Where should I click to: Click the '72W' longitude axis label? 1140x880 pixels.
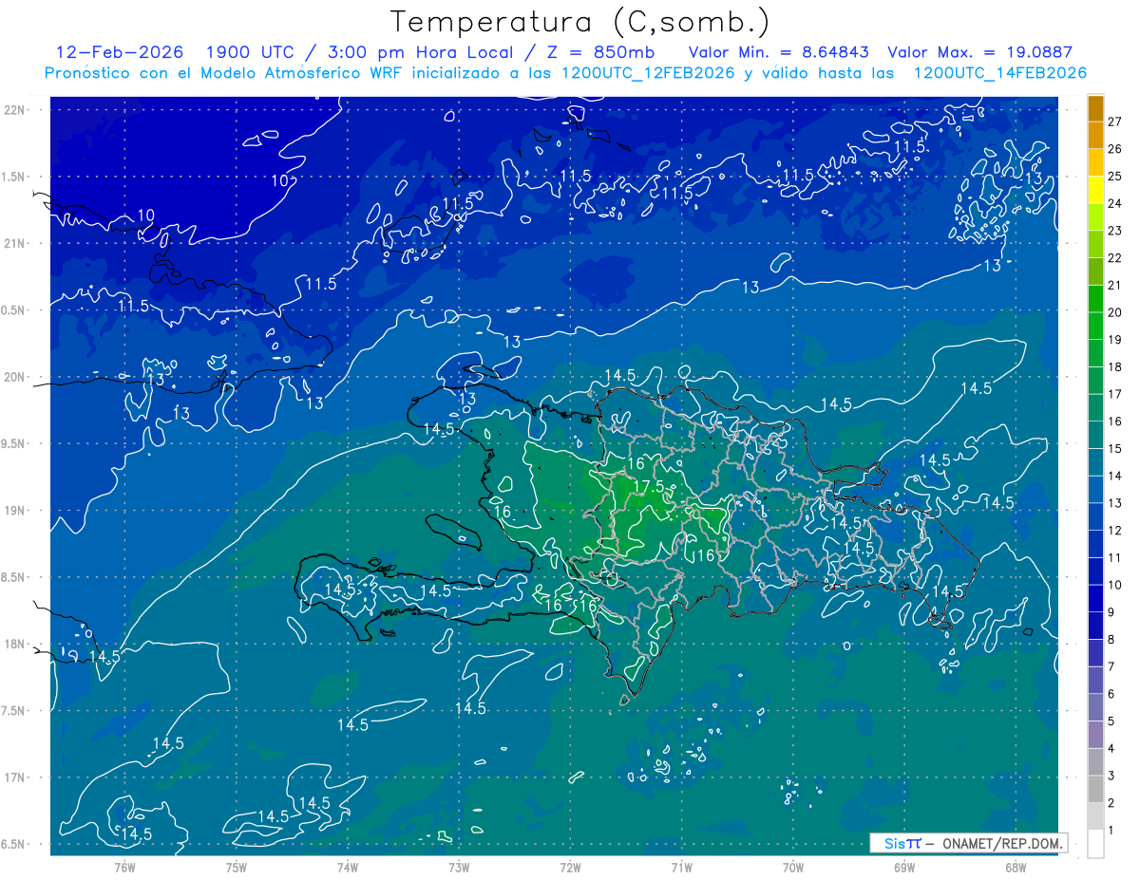coord(570,868)
